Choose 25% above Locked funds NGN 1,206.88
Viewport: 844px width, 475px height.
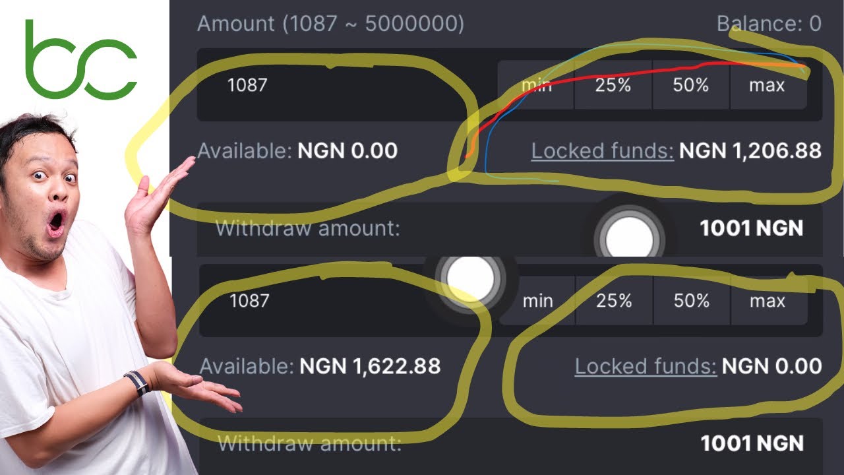(613, 85)
